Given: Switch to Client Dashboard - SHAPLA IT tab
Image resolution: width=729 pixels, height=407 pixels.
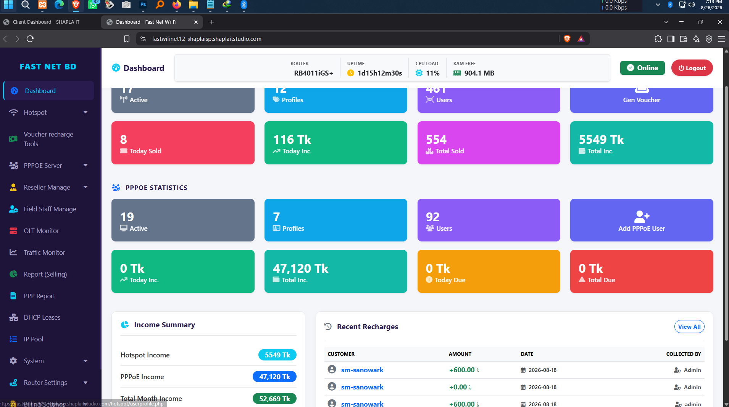Looking at the screenshot, I should tap(50, 22).
